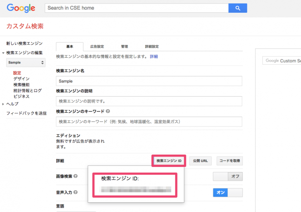
Task: Toggle the 音声入力 switch currently on
Action: pos(228,192)
